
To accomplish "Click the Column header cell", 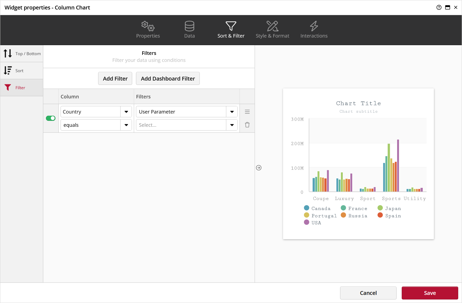I will coord(96,96).
